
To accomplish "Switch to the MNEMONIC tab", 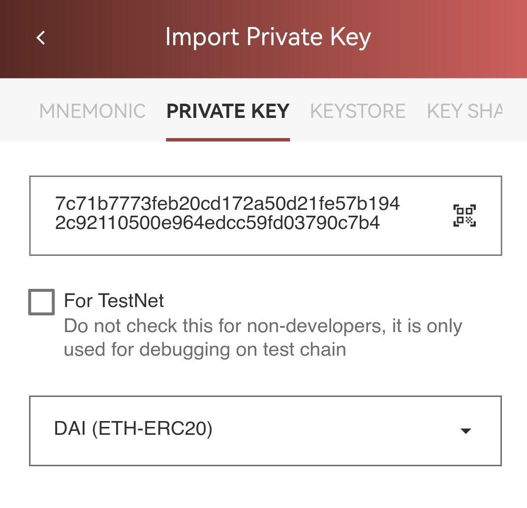I will click(x=93, y=111).
